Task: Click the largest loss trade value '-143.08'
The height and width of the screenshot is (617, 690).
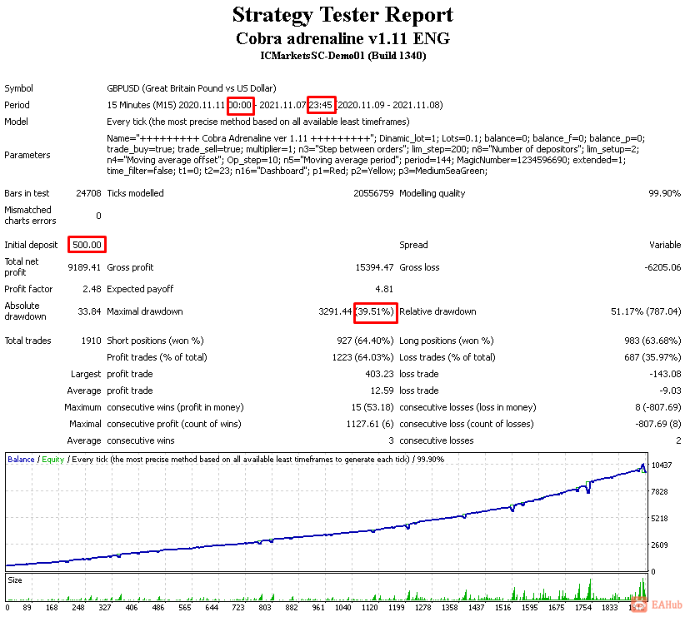Action: coord(665,374)
